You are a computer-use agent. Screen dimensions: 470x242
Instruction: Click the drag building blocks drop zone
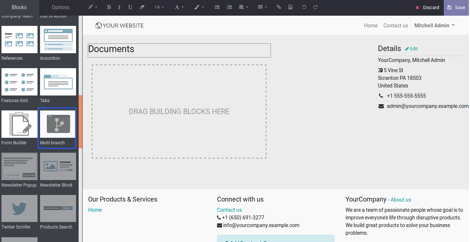pos(179,112)
